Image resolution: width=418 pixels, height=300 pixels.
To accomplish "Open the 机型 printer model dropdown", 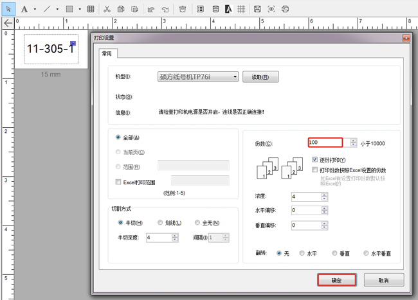I will (198, 76).
